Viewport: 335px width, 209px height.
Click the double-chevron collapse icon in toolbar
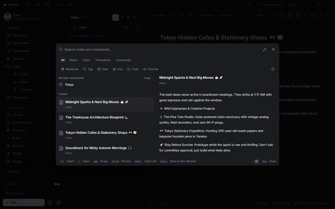[275, 16]
